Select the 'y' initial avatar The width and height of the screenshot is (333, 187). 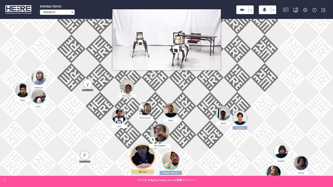(x=88, y=84)
